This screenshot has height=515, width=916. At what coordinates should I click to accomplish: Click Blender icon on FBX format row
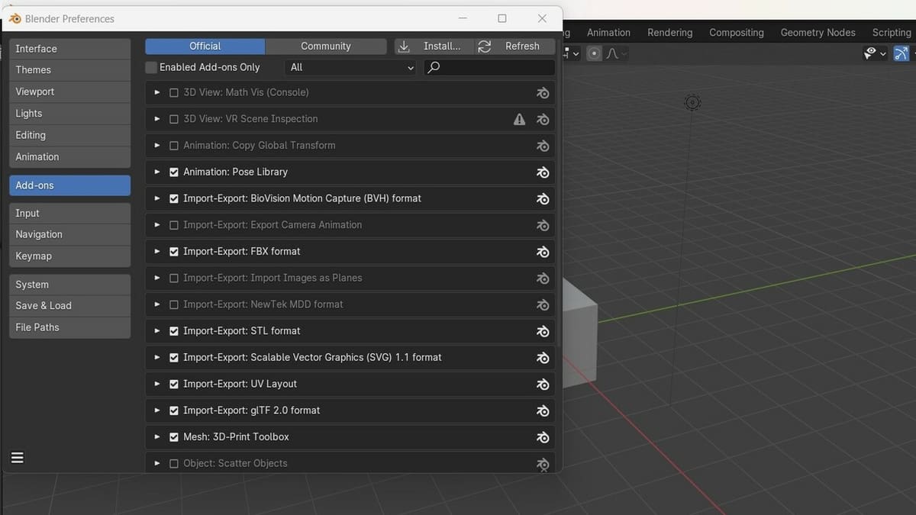543,252
